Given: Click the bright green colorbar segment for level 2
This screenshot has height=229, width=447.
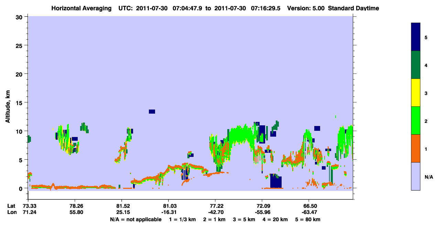Looking at the screenshot, I should click(x=416, y=121).
